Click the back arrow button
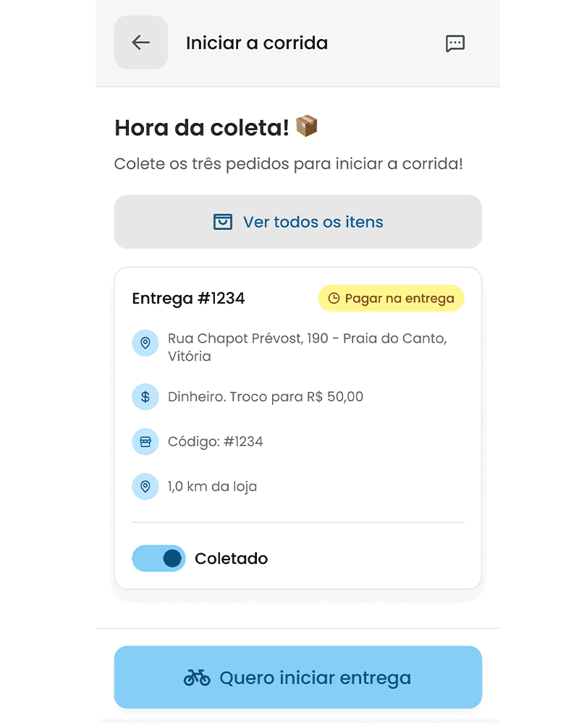This screenshot has height=723, width=579. pyautogui.click(x=140, y=43)
